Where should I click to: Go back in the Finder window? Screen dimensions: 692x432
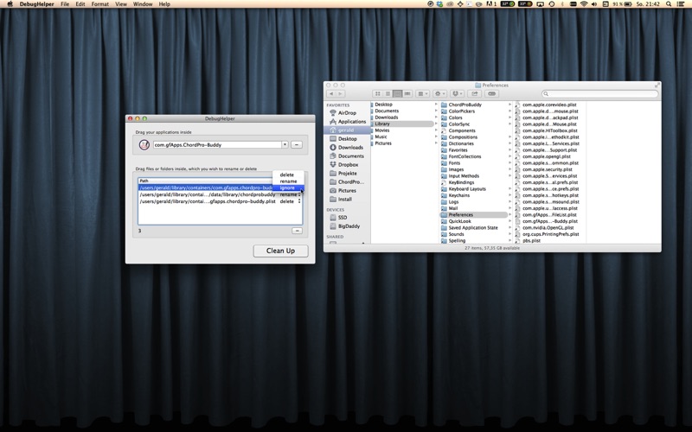(331, 93)
